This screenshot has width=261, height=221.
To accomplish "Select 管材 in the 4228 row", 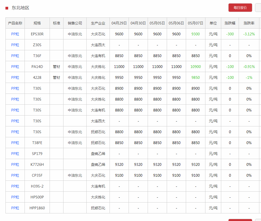I will [57, 77].
